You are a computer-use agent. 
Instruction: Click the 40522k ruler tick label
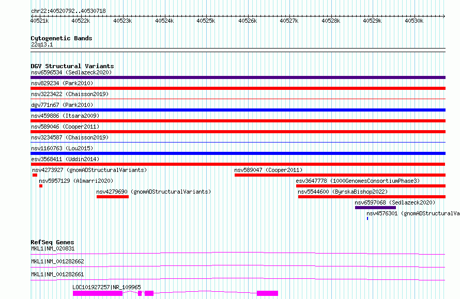click(81, 21)
